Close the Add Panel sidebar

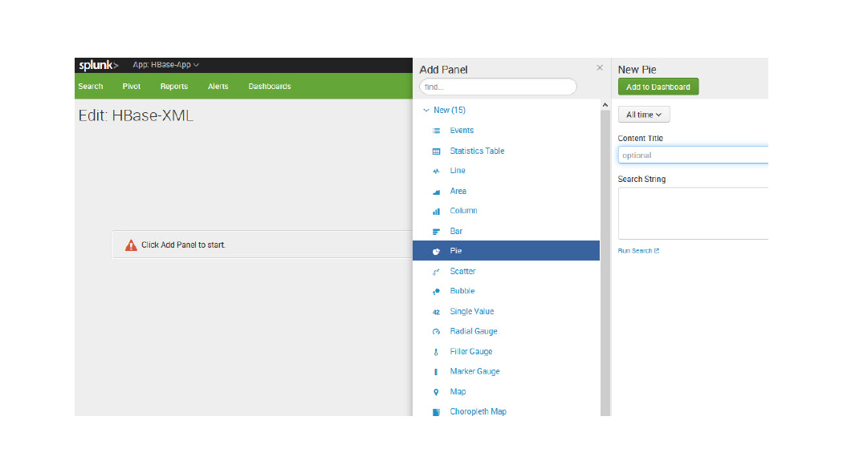pos(599,68)
